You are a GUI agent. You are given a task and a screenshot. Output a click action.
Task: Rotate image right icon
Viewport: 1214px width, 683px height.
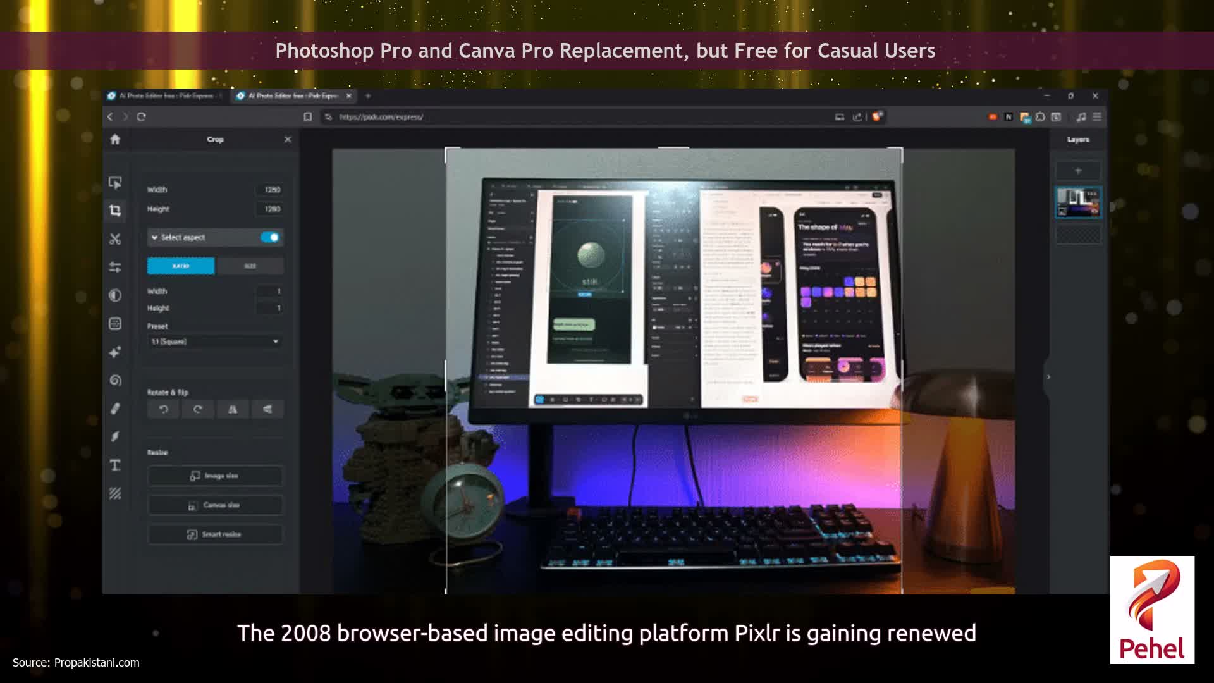tap(198, 409)
